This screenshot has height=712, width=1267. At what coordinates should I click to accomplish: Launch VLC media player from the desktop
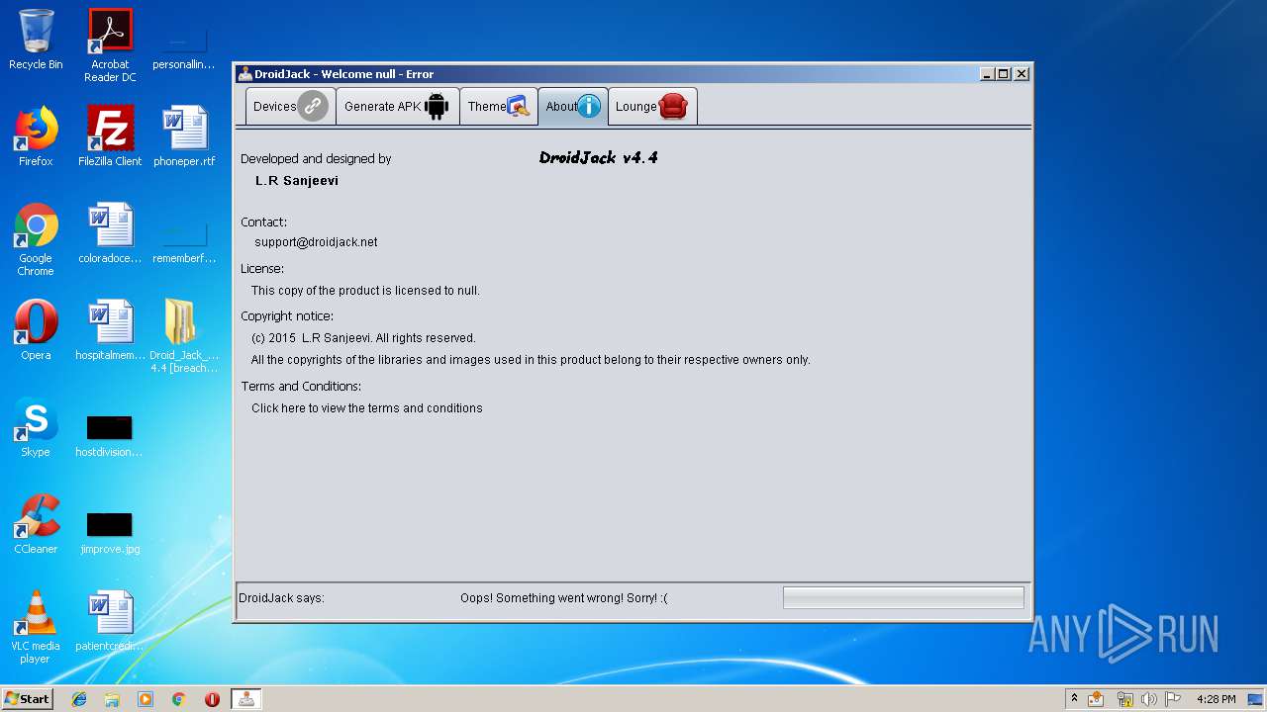click(x=36, y=627)
